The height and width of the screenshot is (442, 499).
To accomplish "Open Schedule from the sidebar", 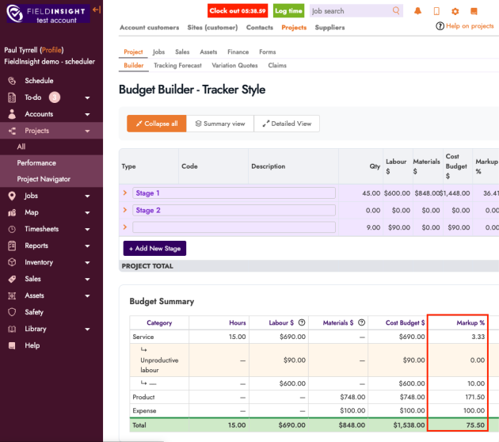I will (x=38, y=81).
